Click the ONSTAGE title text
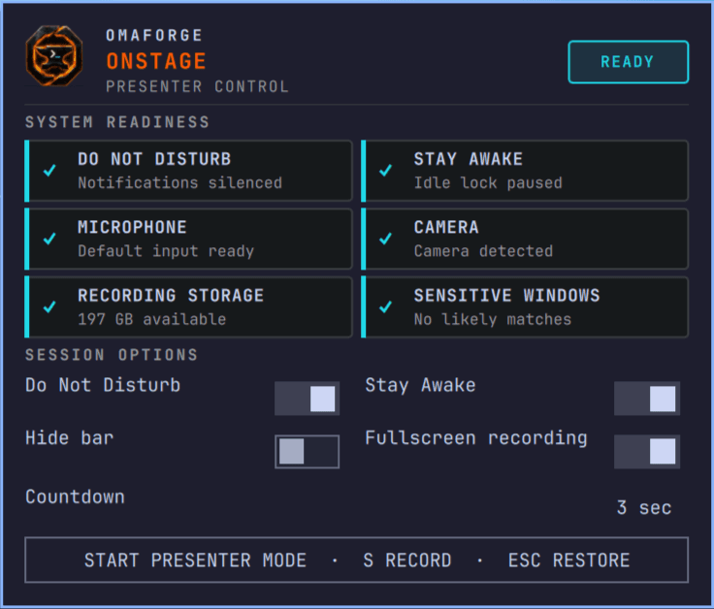The image size is (714, 609). click(156, 61)
